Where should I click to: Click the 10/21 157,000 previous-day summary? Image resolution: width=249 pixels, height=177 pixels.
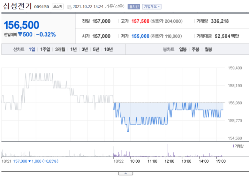click(30, 161)
